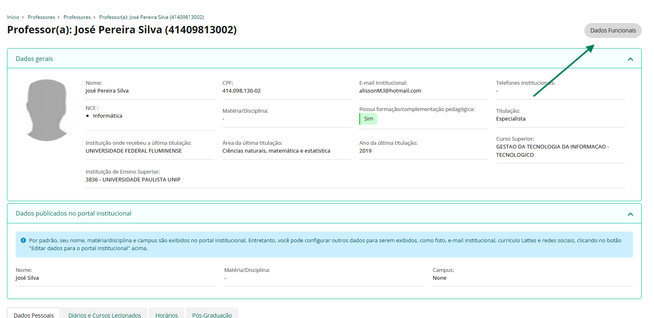The height and width of the screenshot is (318, 654).
Task: Open first Professores breadcrumb link
Action: click(41, 17)
